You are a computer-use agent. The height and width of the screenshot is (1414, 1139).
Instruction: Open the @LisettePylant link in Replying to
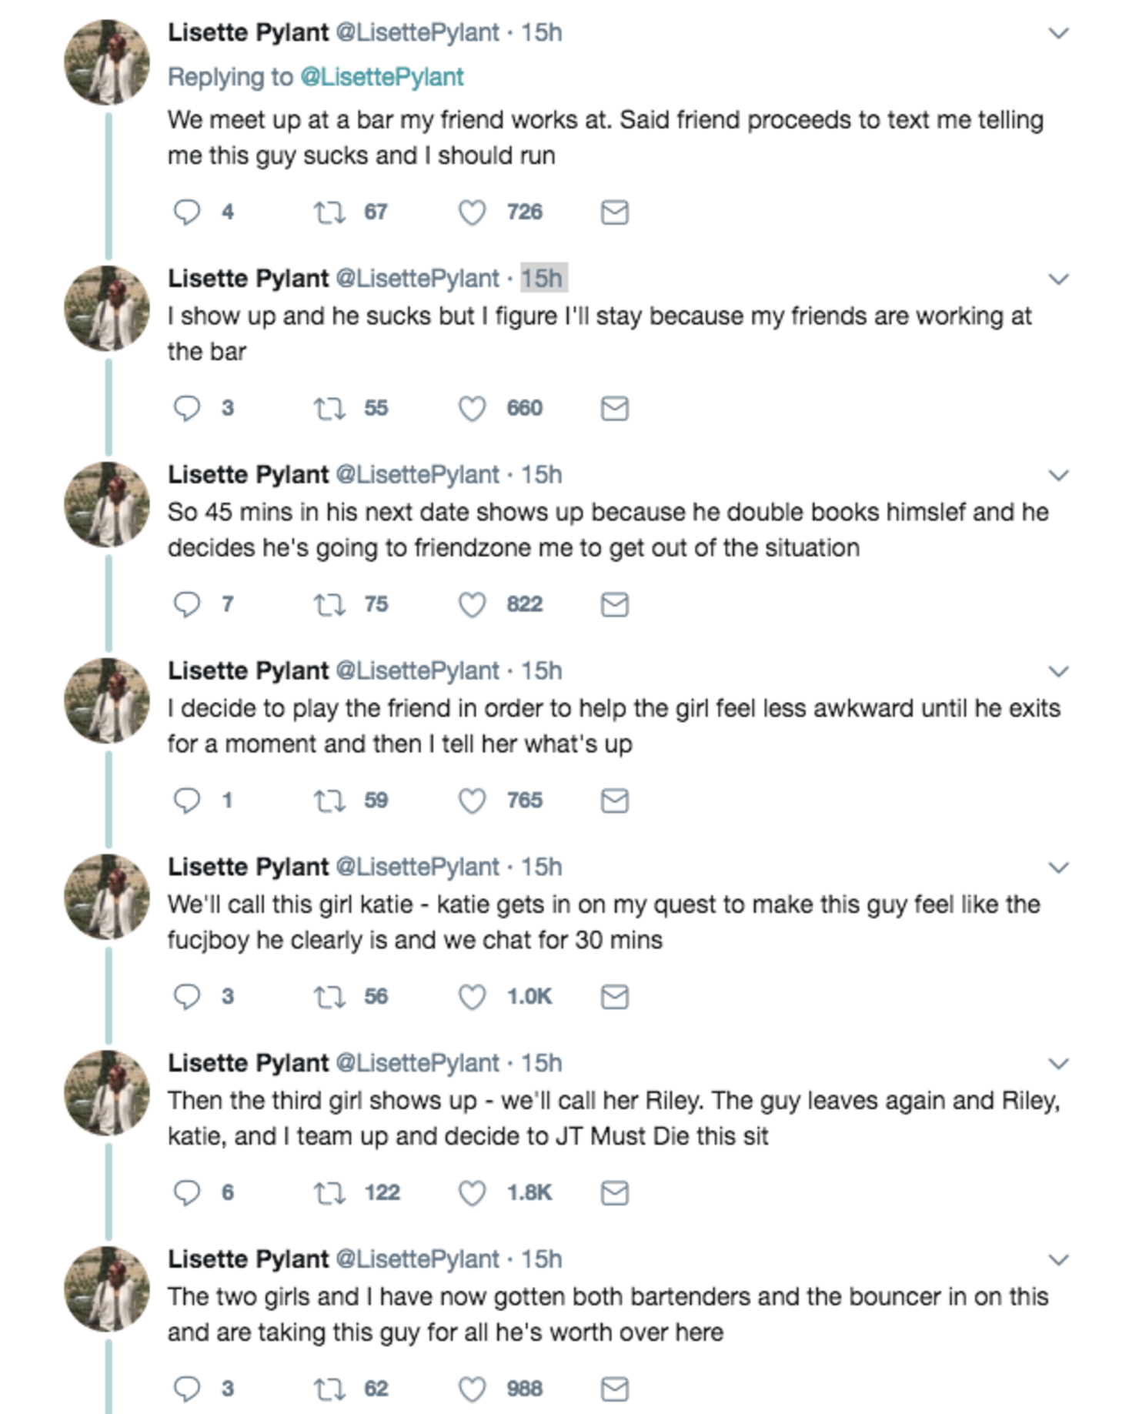pos(382,77)
